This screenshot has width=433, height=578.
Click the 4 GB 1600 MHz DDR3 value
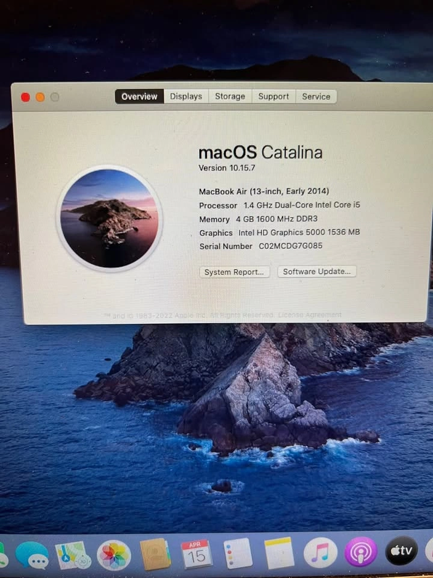[x=277, y=219]
